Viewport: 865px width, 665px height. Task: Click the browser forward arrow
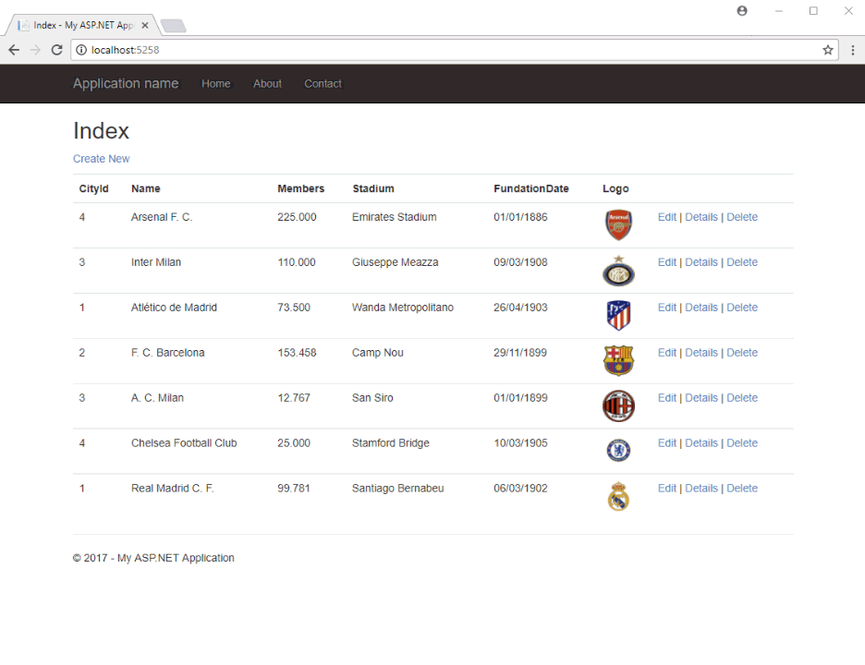(35, 50)
